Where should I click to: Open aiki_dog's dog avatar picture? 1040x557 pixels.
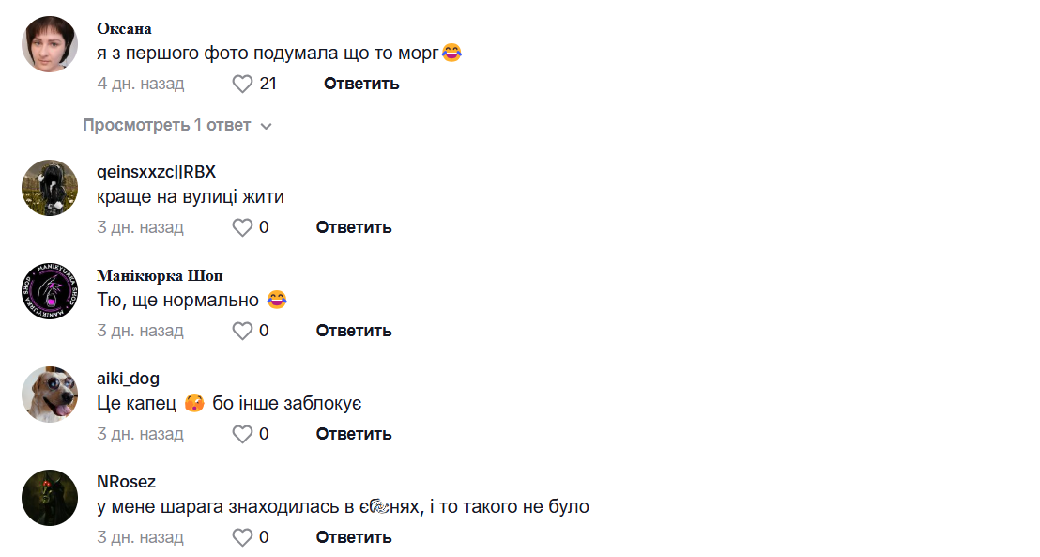(50, 395)
